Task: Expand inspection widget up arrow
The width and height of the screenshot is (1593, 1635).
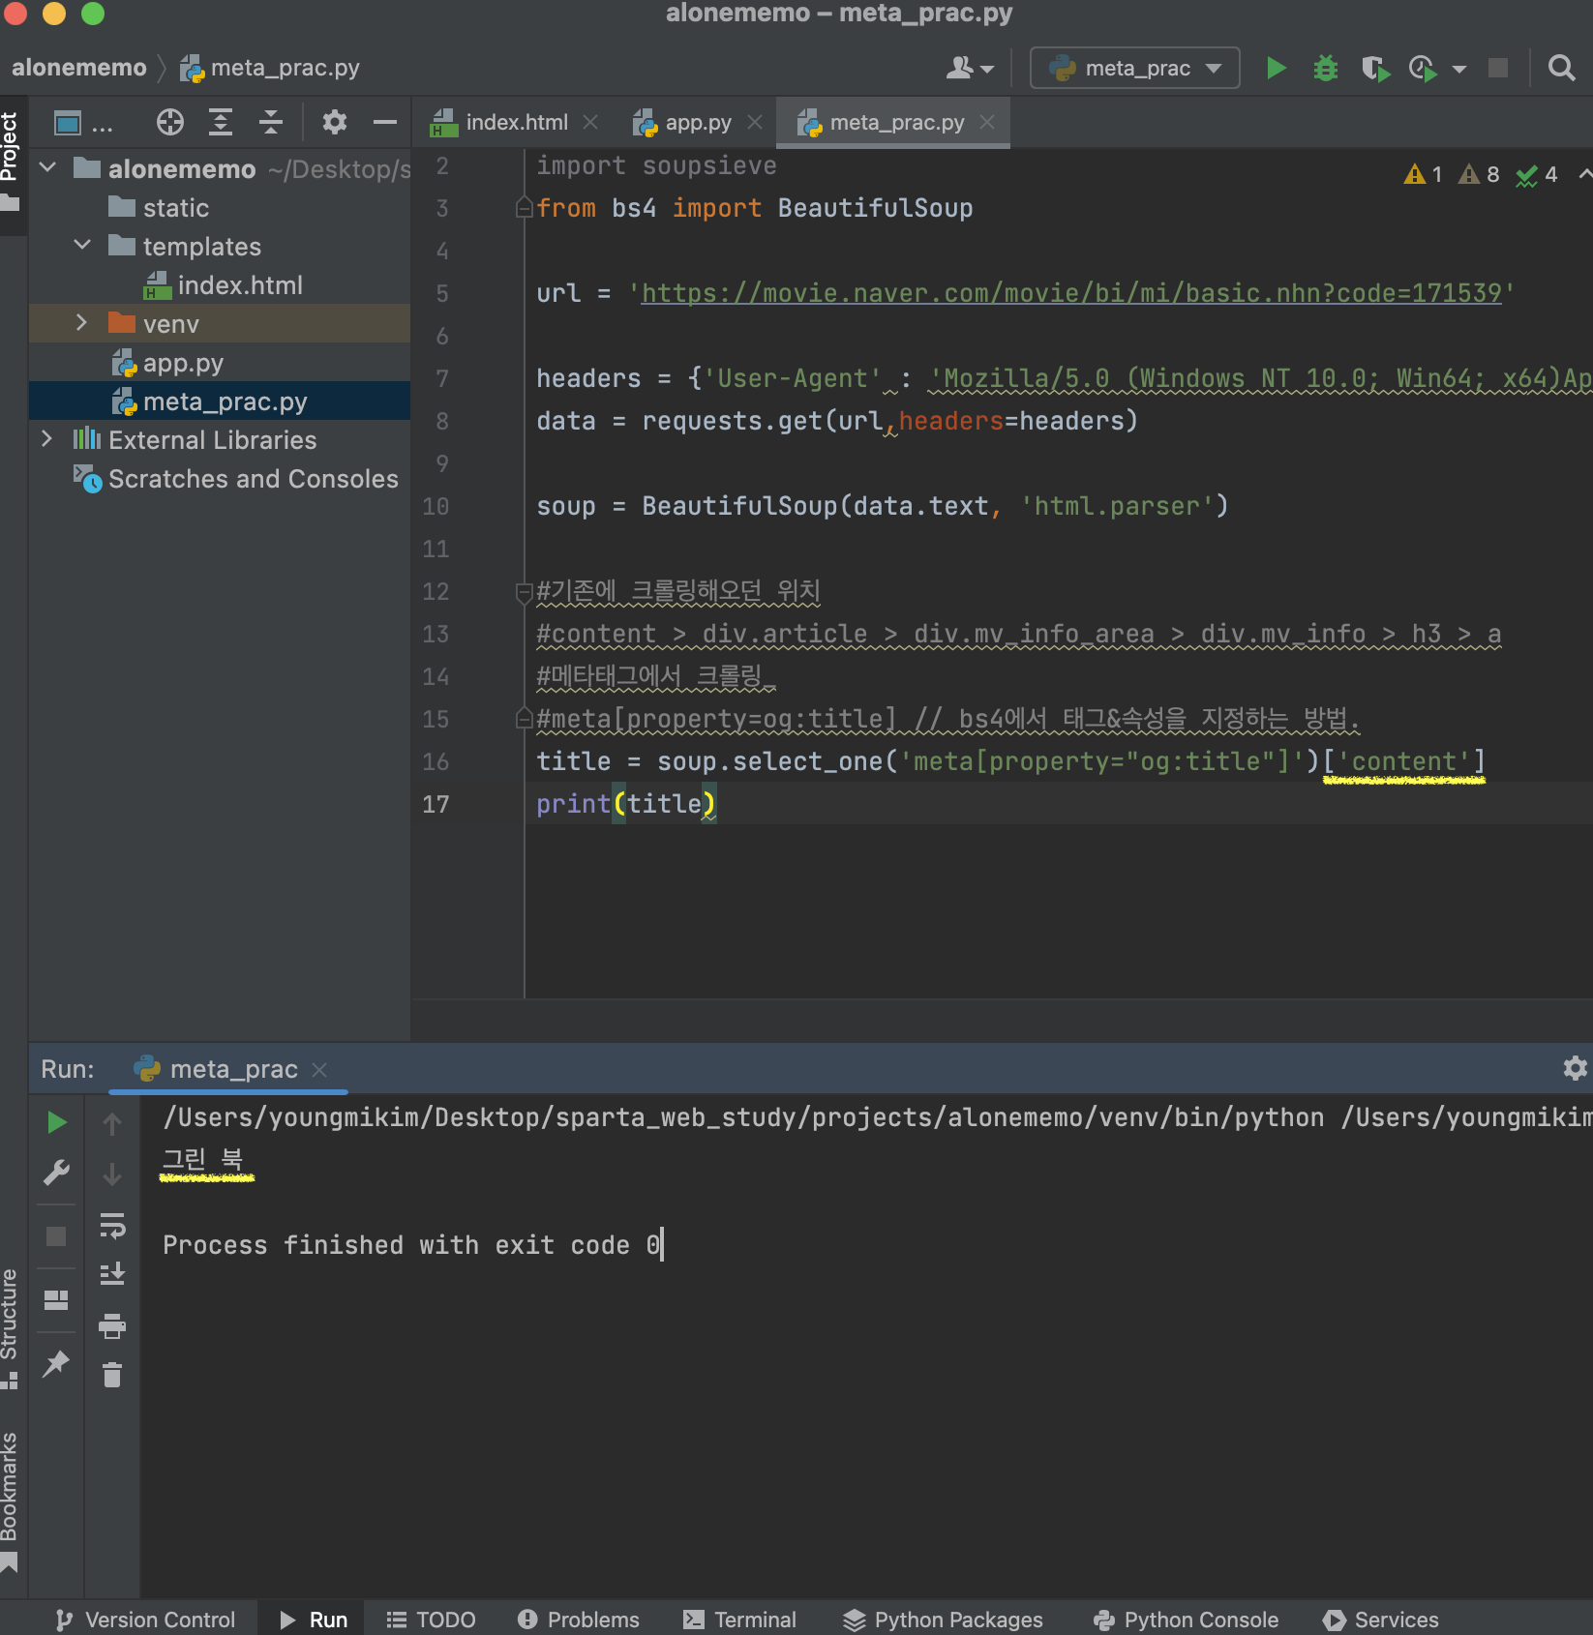Action: (1583, 174)
